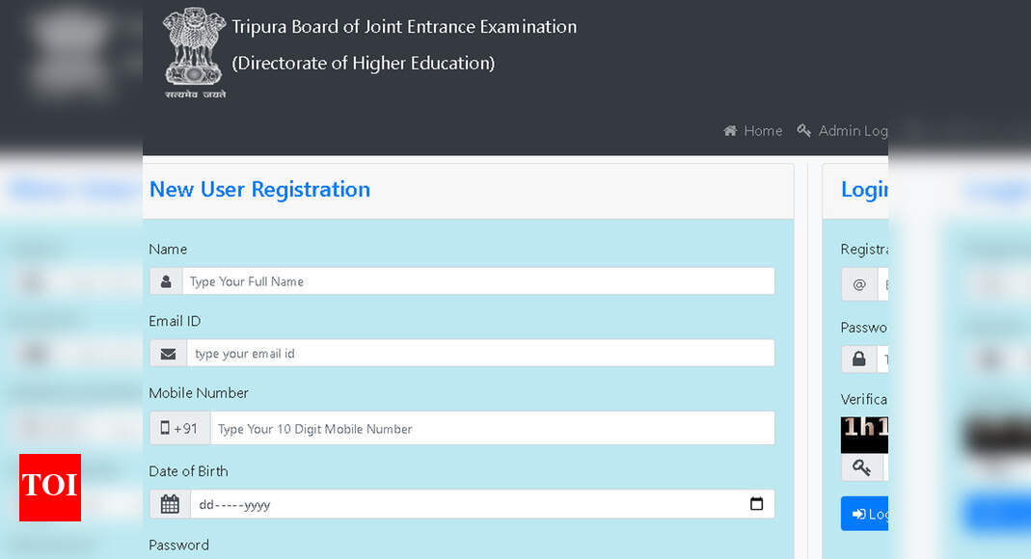1031x559 pixels.
Task: Click the padlock icon beside Password in Login
Action: click(x=859, y=359)
